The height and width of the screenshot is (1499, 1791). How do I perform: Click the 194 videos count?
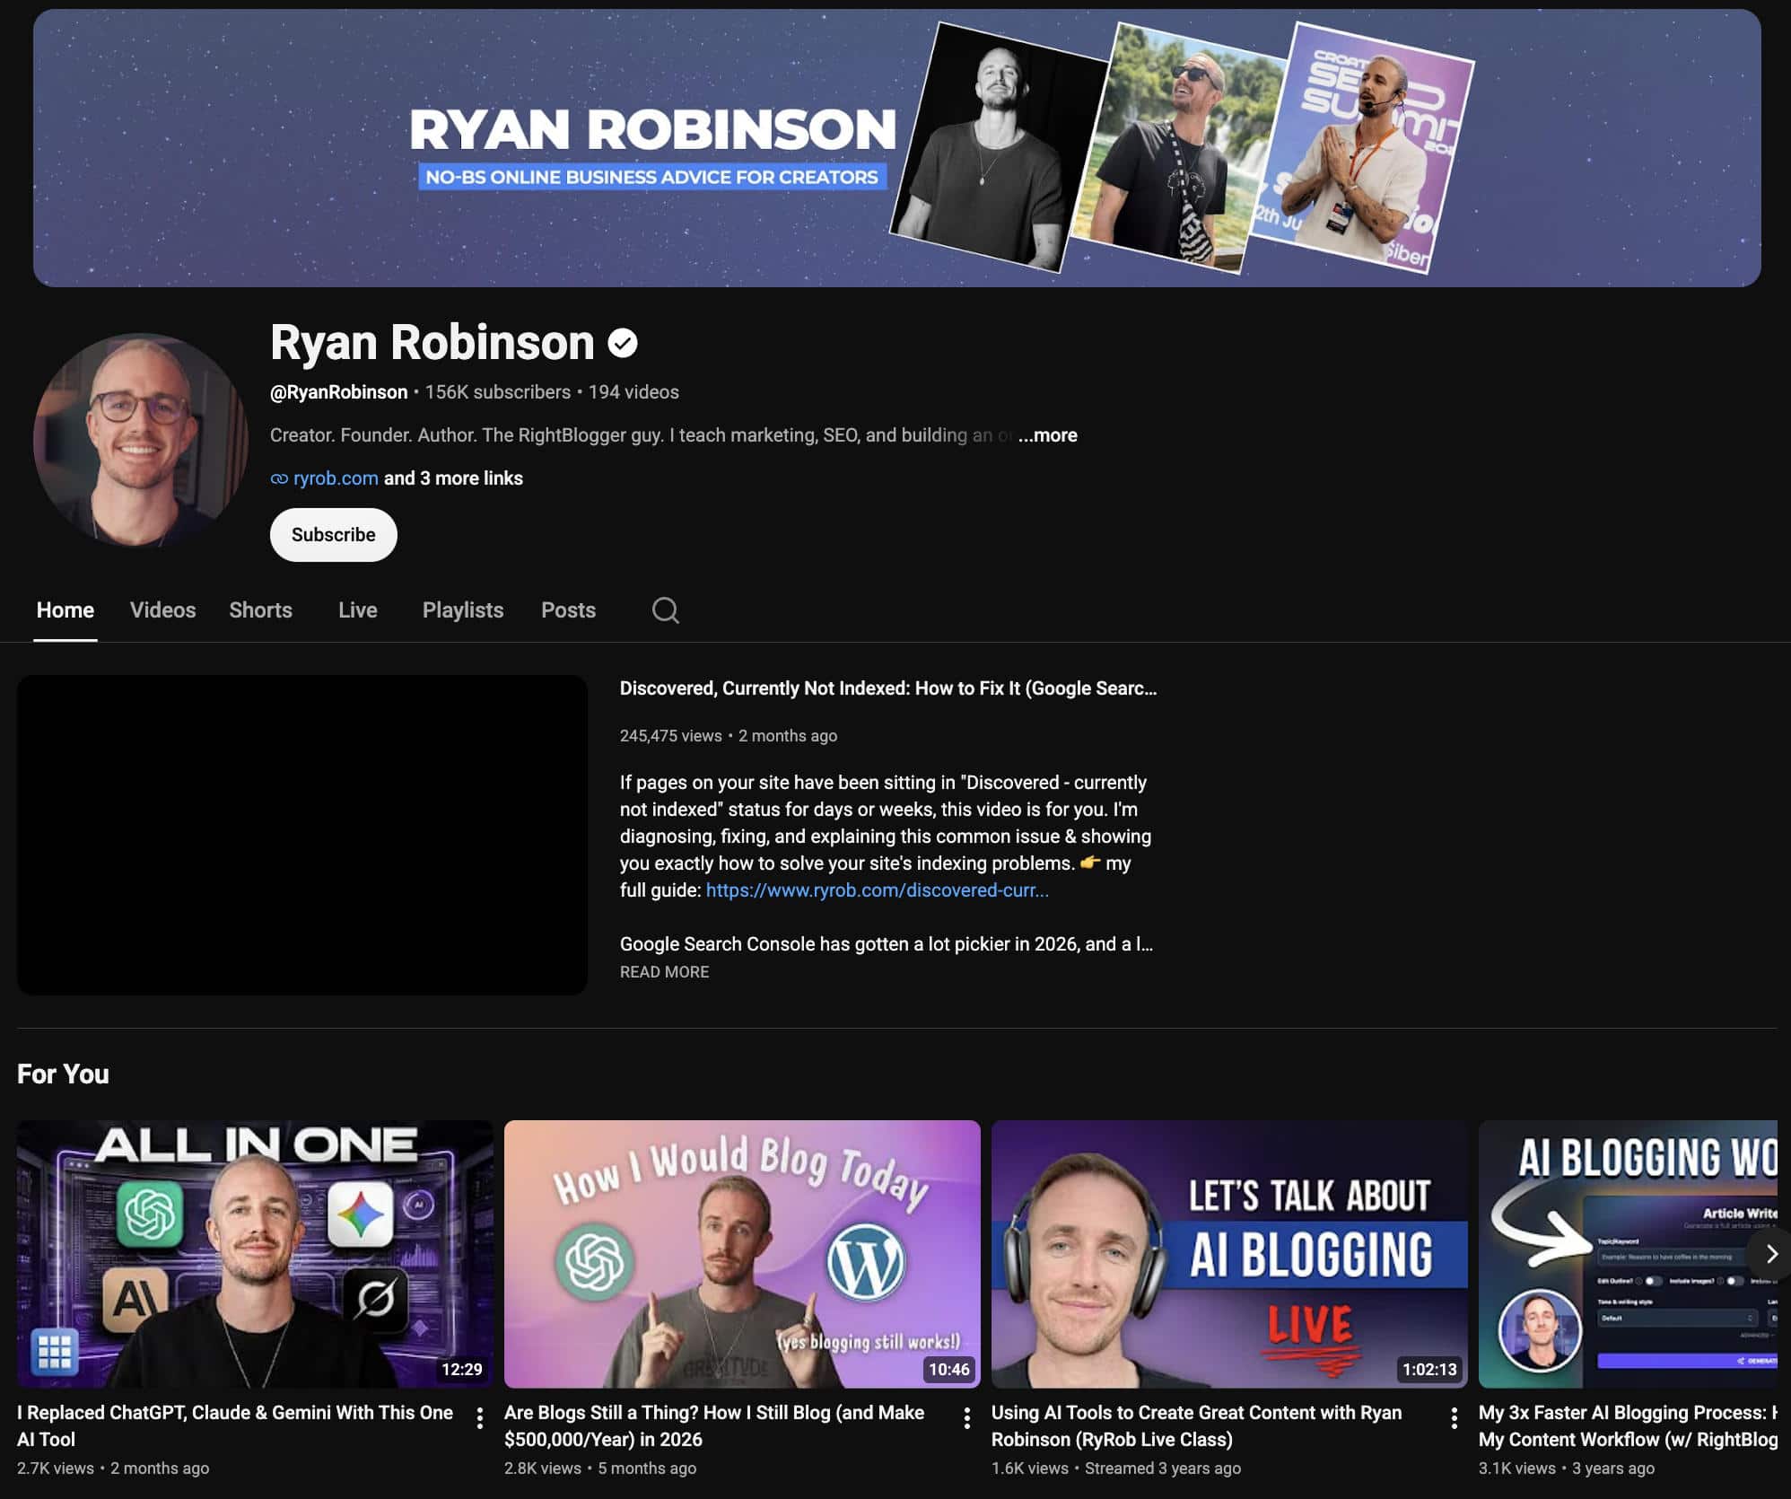click(633, 392)
